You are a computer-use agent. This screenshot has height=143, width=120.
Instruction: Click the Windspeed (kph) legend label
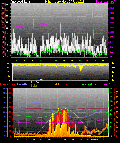tap(19, 2)
